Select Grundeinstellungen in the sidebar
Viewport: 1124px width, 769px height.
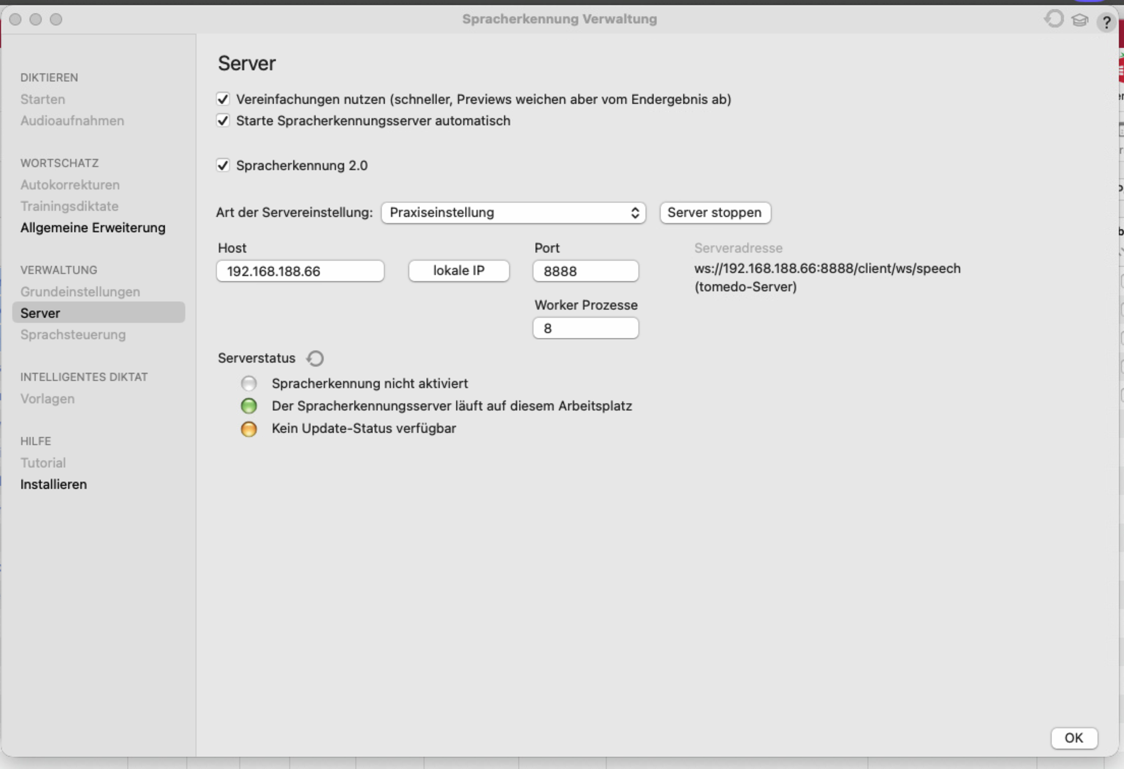point(80,292)
